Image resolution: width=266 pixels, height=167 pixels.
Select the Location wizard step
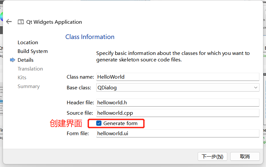(x=28, y=42)
